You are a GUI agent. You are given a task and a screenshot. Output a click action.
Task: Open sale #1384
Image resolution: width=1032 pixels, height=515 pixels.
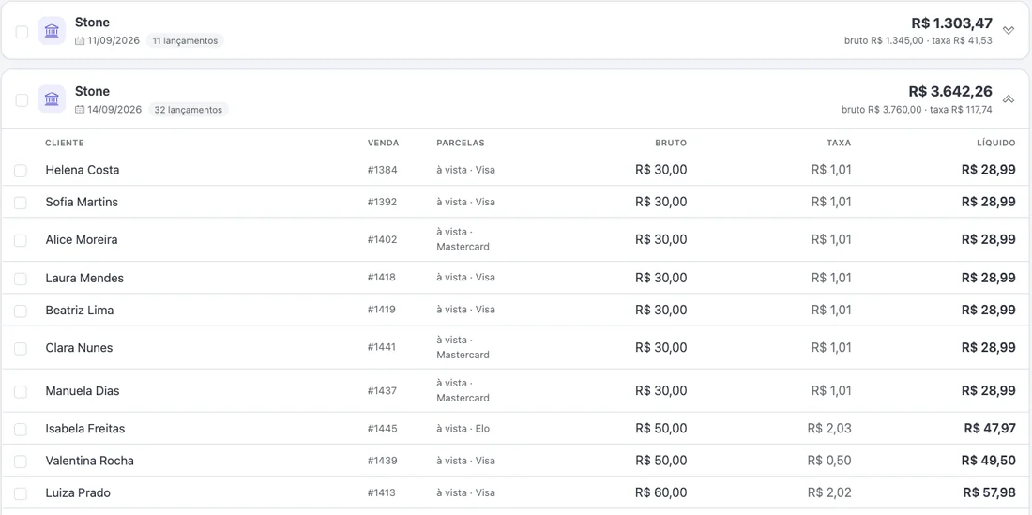point(383,170)
